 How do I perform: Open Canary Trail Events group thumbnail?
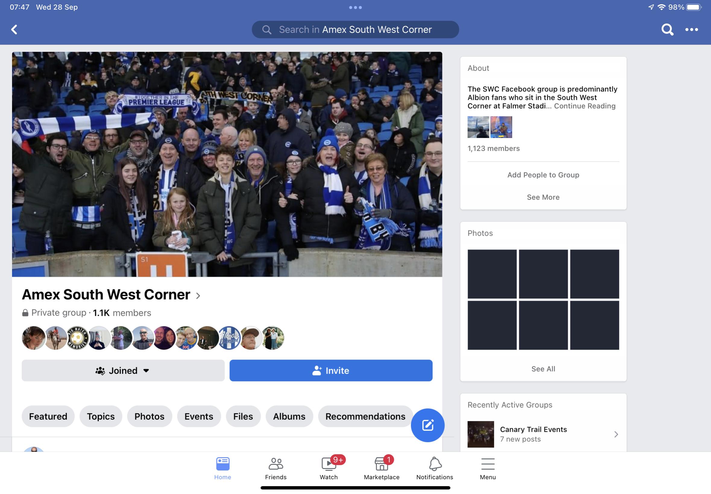coord(481,434)
